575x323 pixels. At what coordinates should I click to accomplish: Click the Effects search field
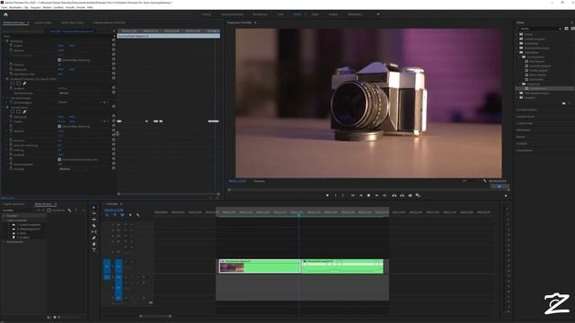(539, 29)
